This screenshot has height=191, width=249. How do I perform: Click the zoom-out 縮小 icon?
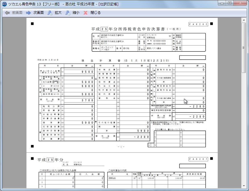(68, 13)
